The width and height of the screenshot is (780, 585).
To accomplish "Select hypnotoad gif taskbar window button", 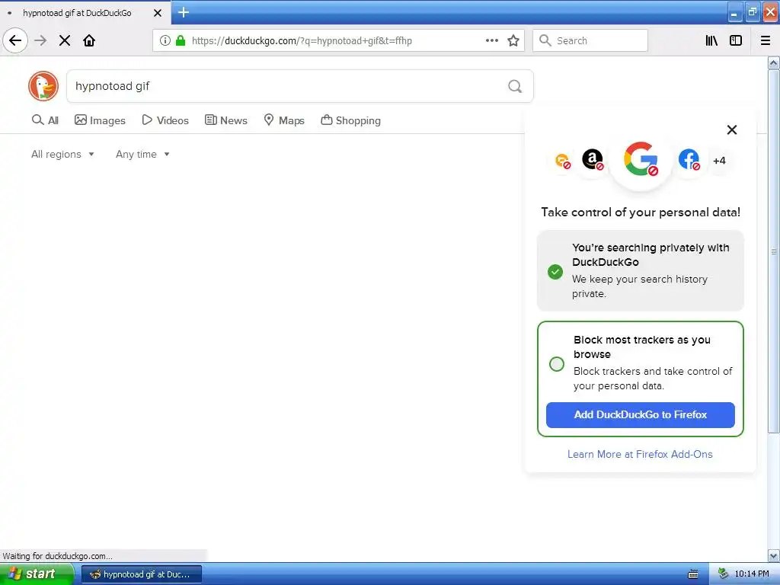I will click(x=141, y=574).
